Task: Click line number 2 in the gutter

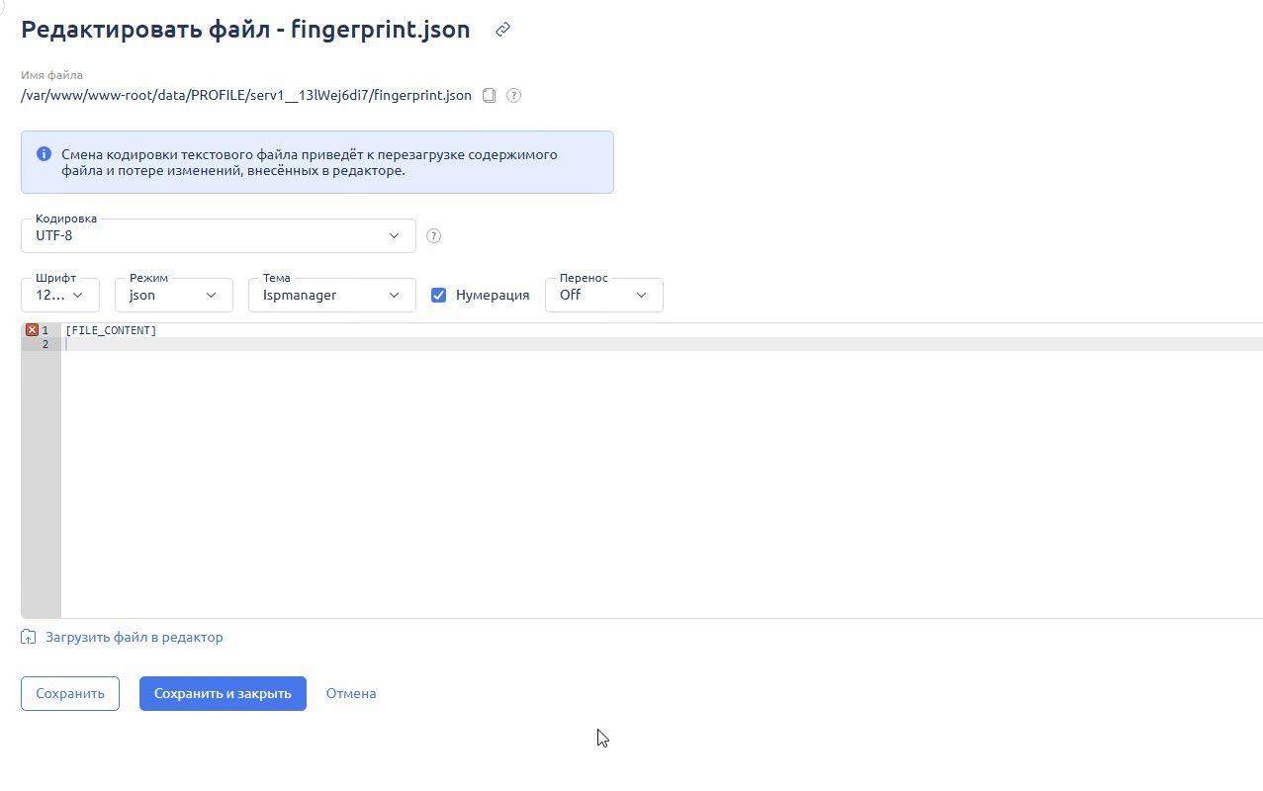Action: 45,343
